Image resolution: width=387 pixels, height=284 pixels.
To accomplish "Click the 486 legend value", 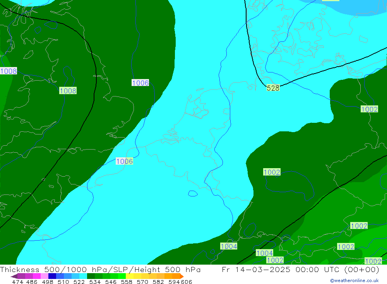I will point(32,282).
